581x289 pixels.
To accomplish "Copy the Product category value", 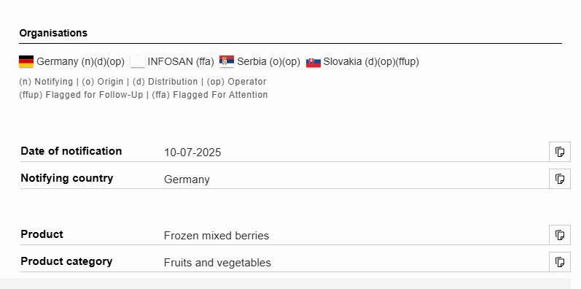I will [560, 262].
